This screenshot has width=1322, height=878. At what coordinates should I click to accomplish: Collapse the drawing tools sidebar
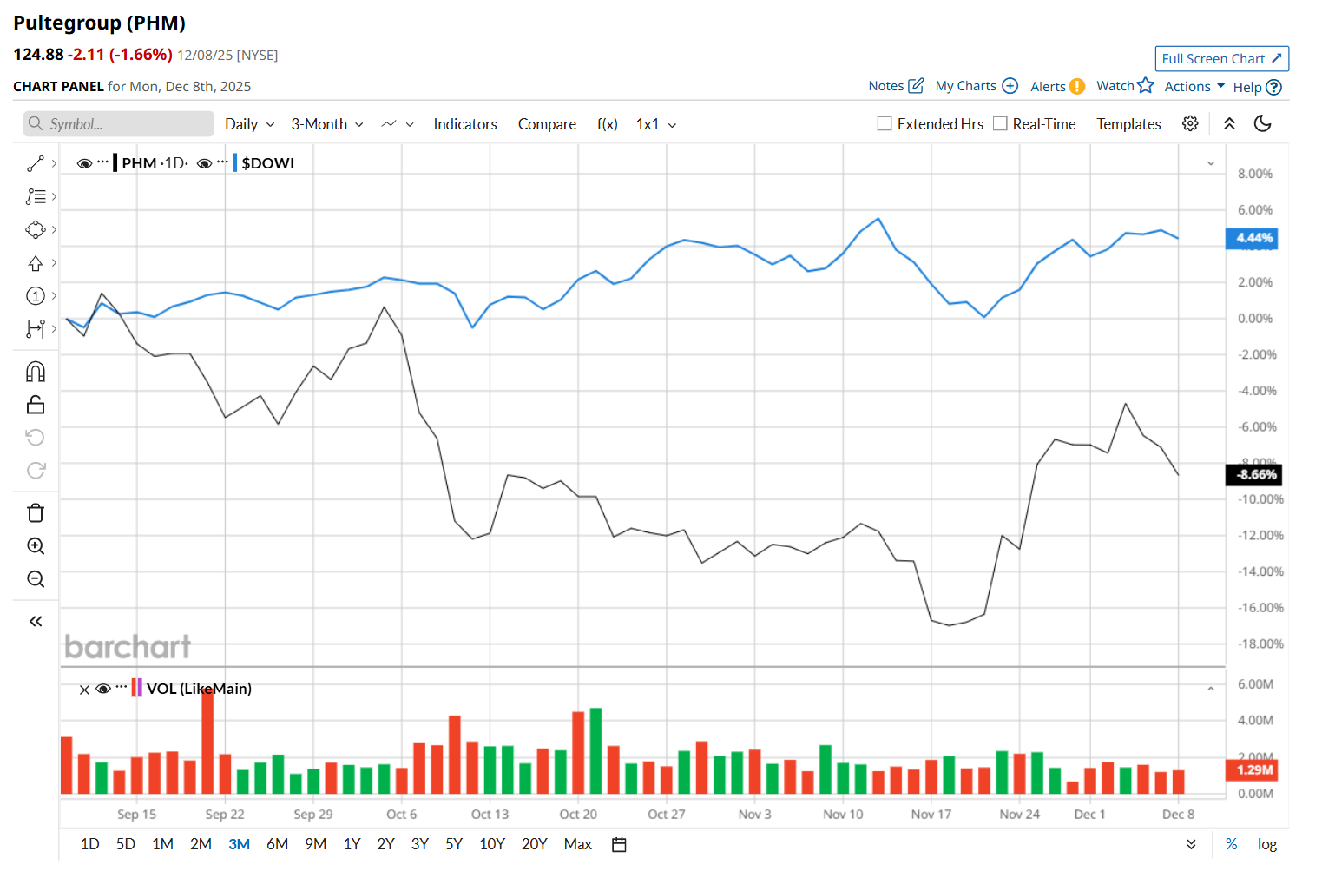pyautogui.click(x=36, y=621)
